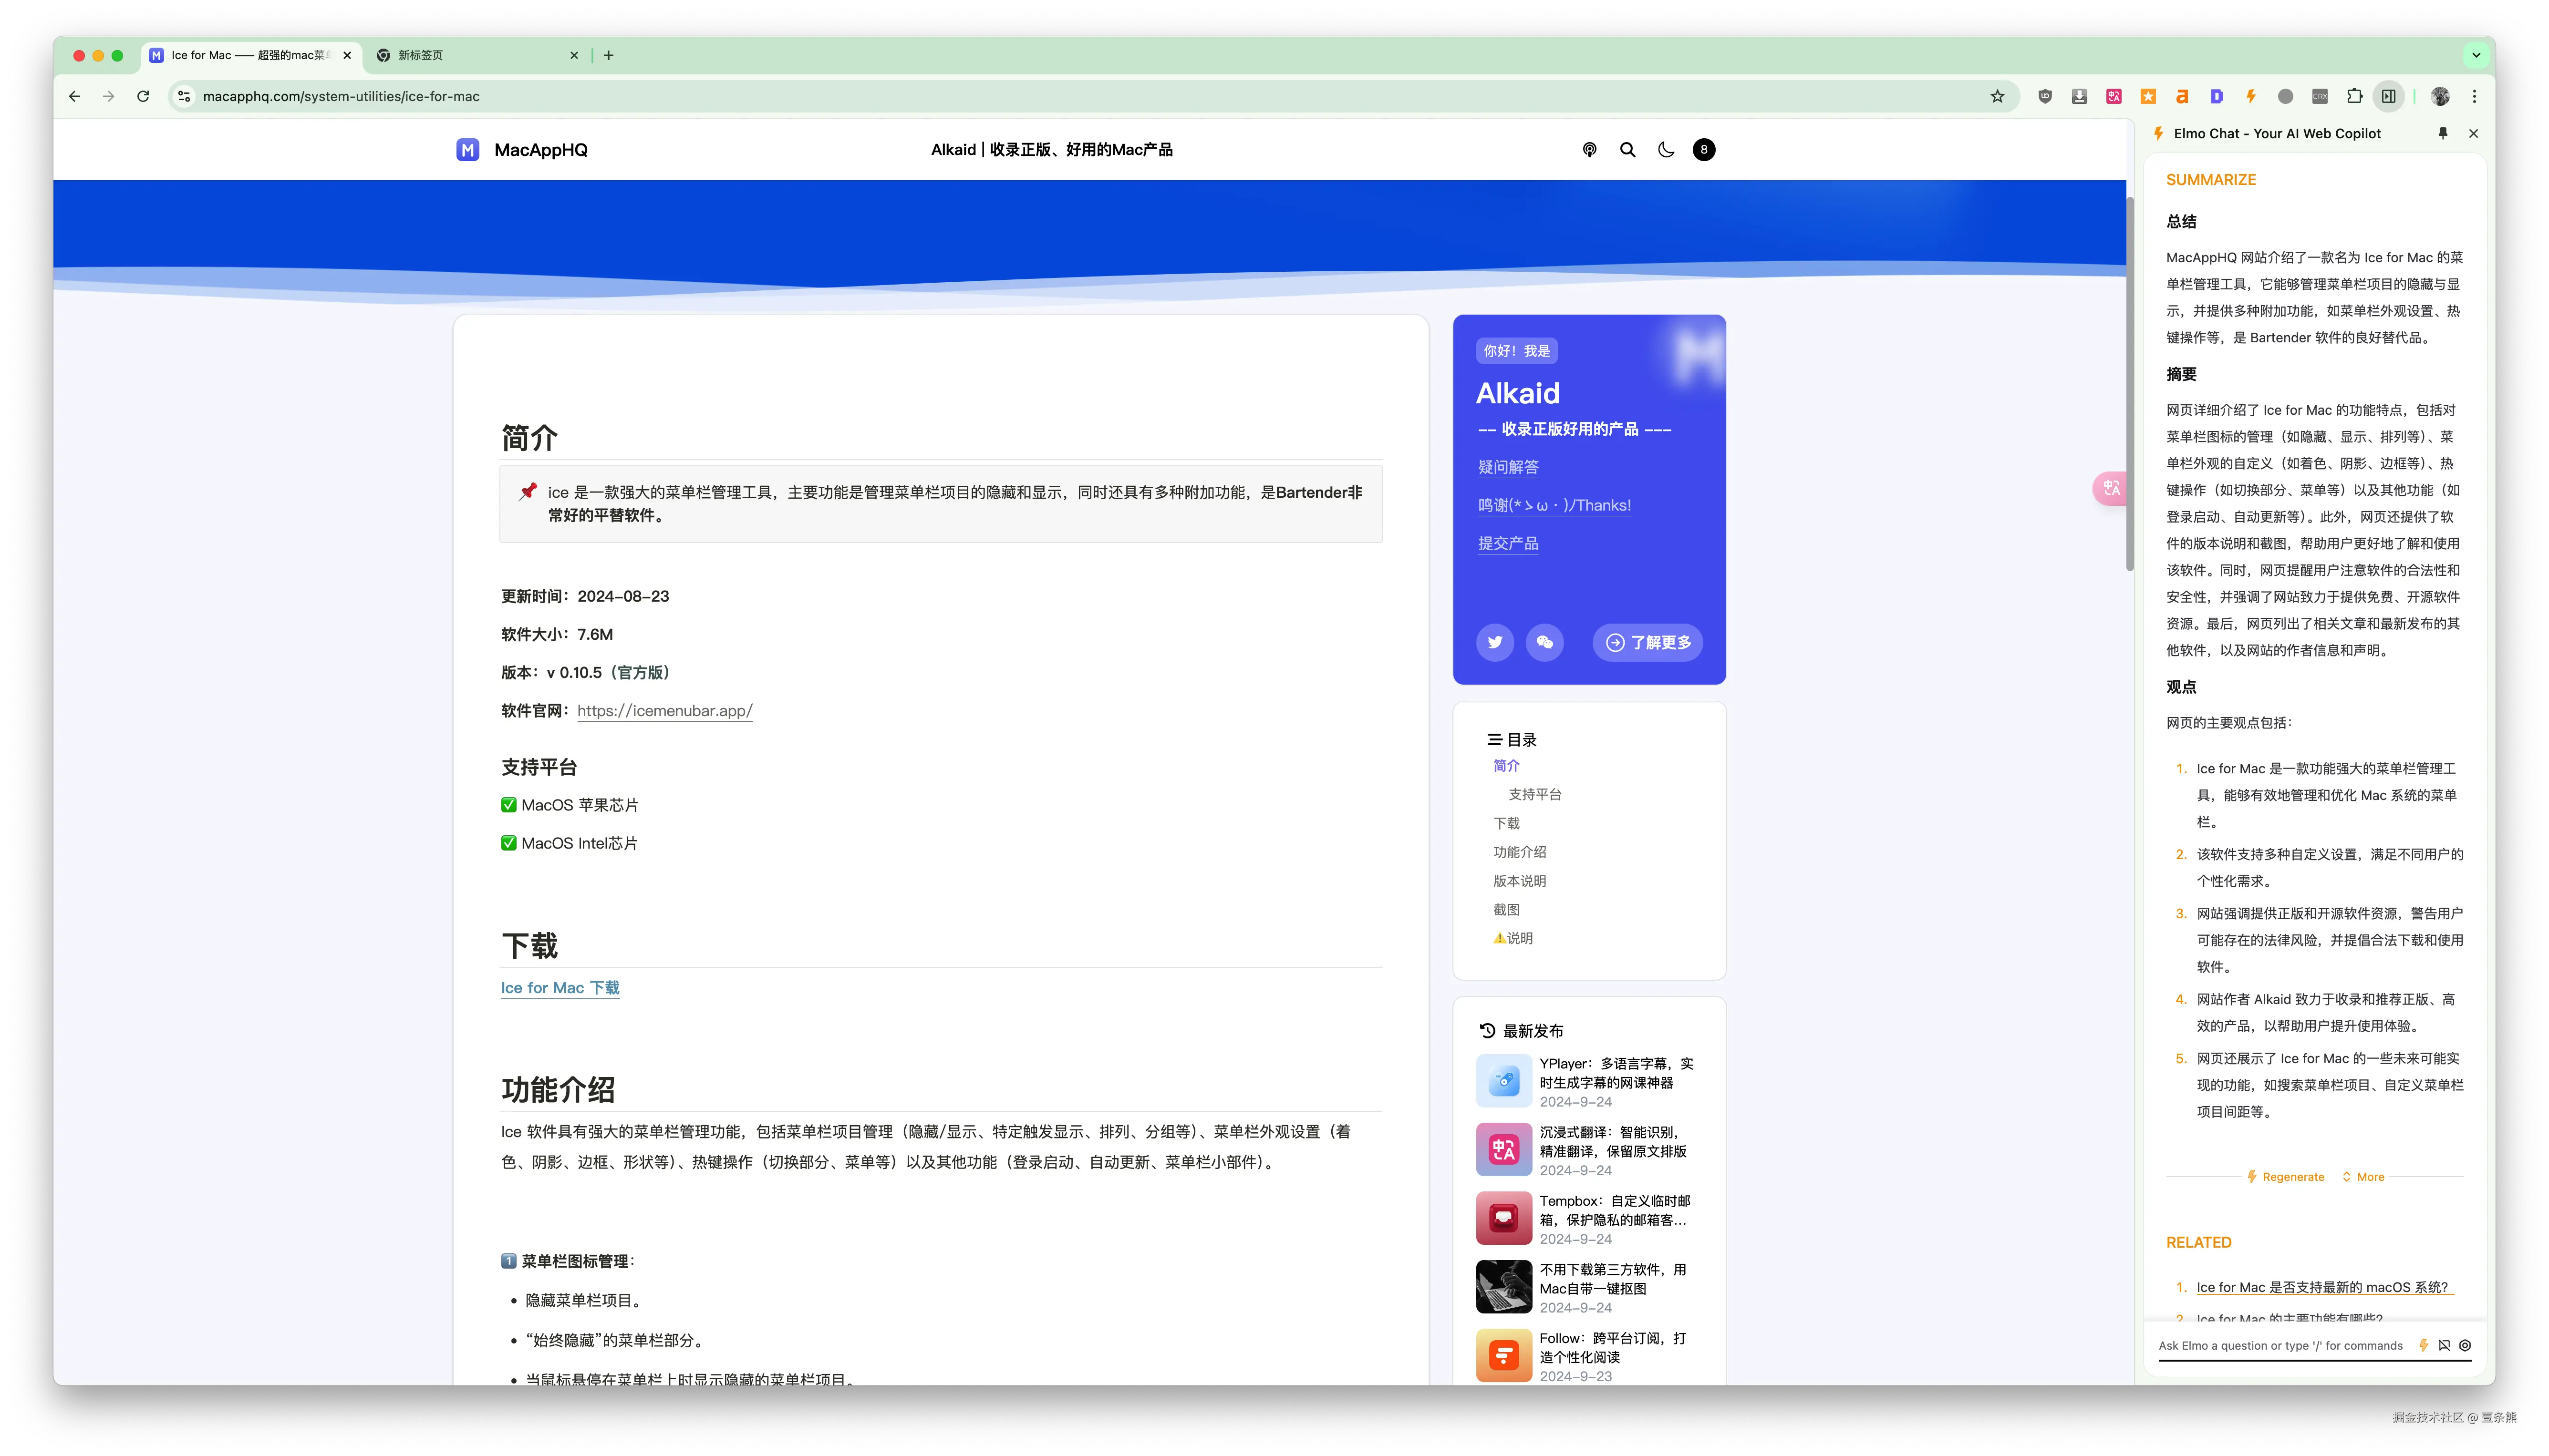Click the WeChat icon in Alkaid card

[1544, 643]
